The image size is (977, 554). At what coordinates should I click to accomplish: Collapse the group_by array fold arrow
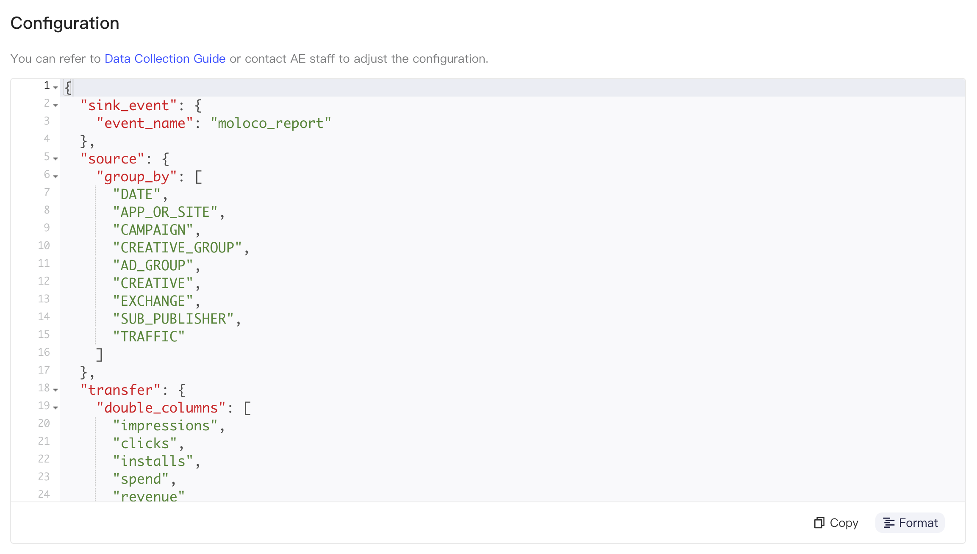point(56,176)
